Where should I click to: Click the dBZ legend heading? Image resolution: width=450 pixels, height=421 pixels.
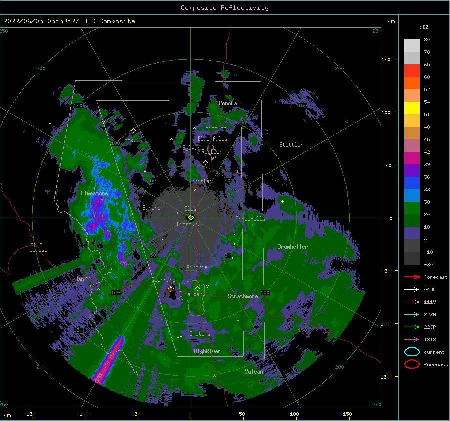point(424,27)
